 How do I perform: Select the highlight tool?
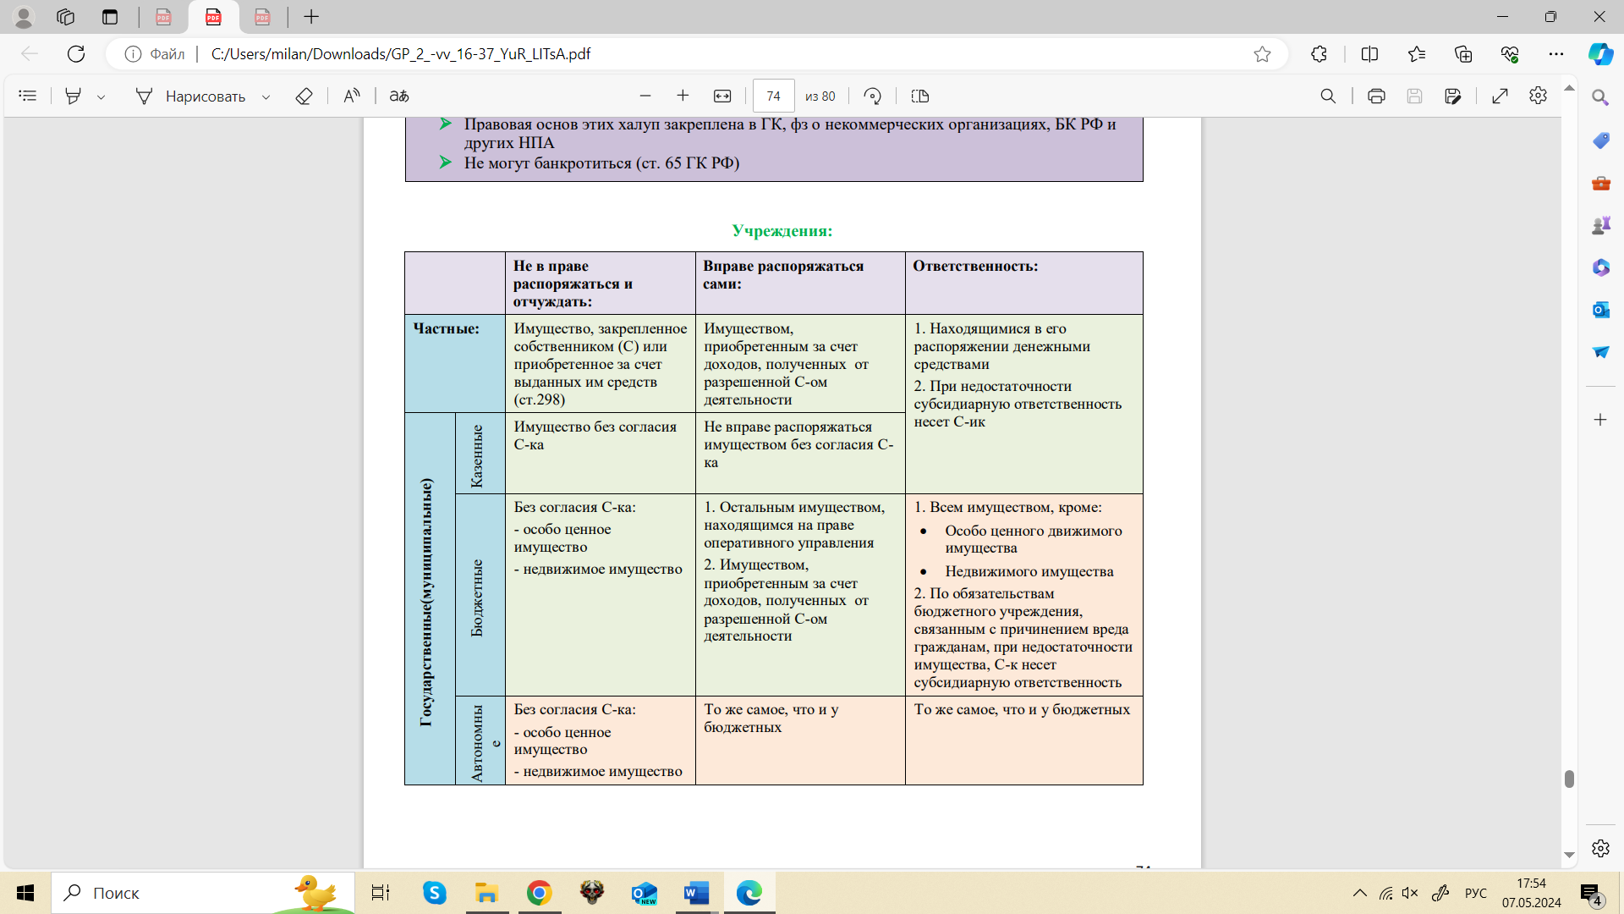pos(74,96)
